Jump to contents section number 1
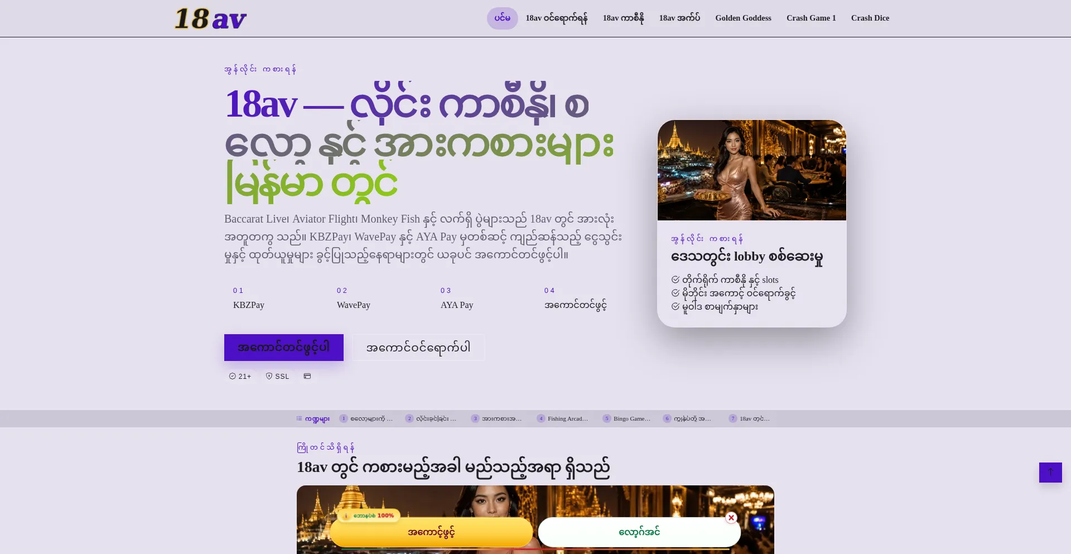This screenshot has width=1071, height=554. [366, 418]
